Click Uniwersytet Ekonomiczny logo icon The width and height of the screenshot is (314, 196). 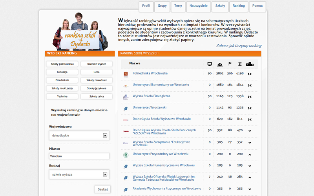click(126, 86)
